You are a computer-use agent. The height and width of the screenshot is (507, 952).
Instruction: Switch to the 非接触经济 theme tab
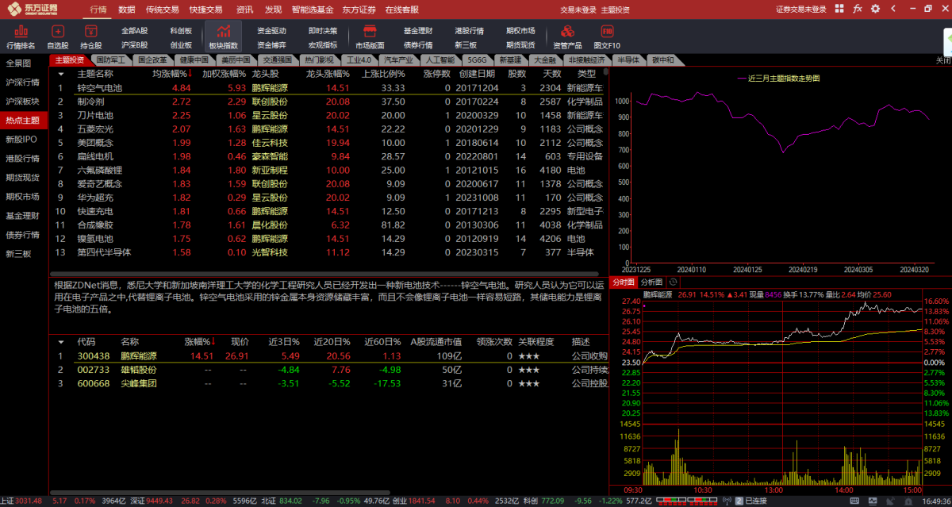tap(586, 60)
